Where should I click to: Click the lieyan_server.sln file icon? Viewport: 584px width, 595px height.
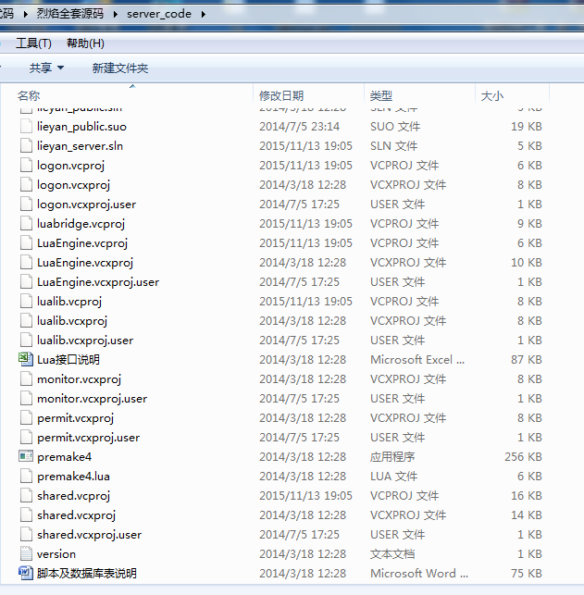pos(26,145)
